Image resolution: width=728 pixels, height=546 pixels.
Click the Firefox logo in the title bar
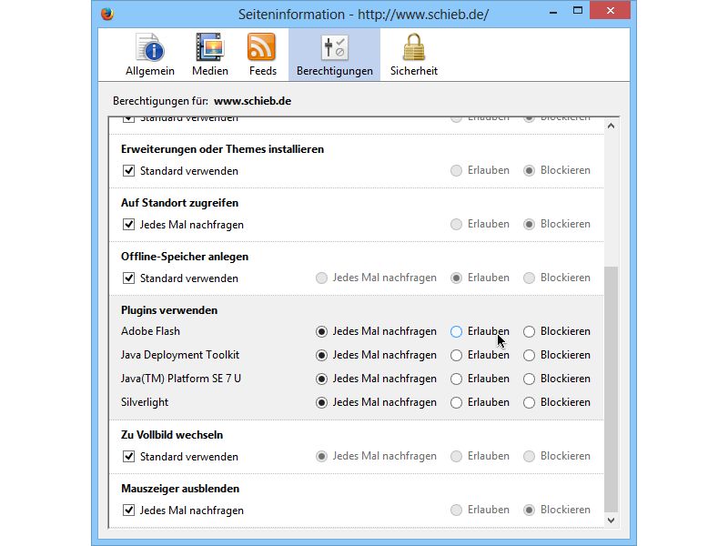pyautogui.click(x=107, y=14)
